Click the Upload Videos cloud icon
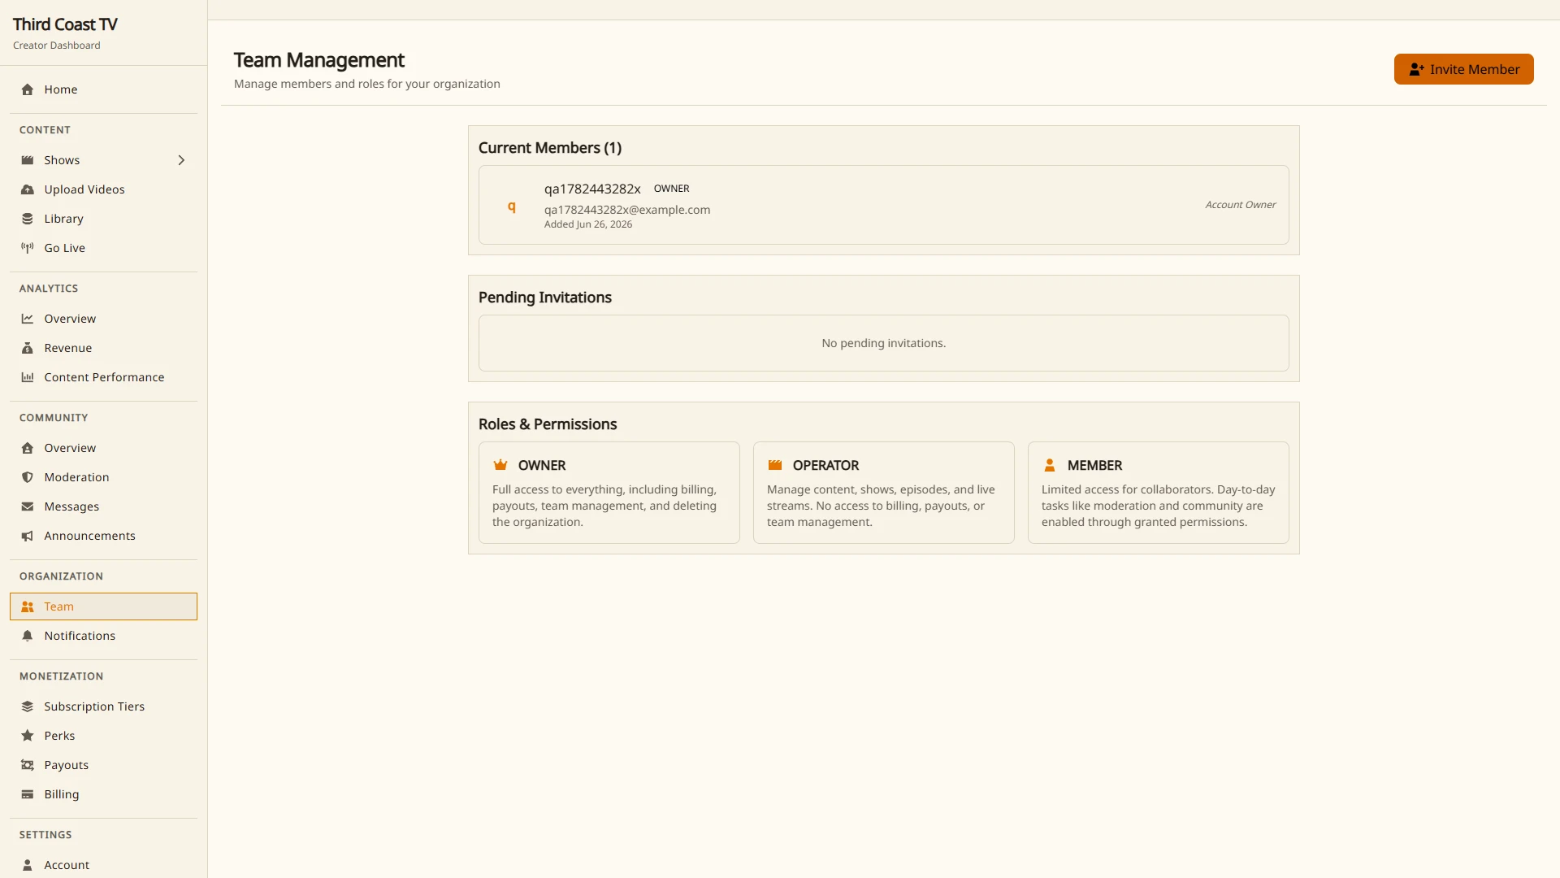The width and height of the screenshot is (1560, 878). pos(28,189)
